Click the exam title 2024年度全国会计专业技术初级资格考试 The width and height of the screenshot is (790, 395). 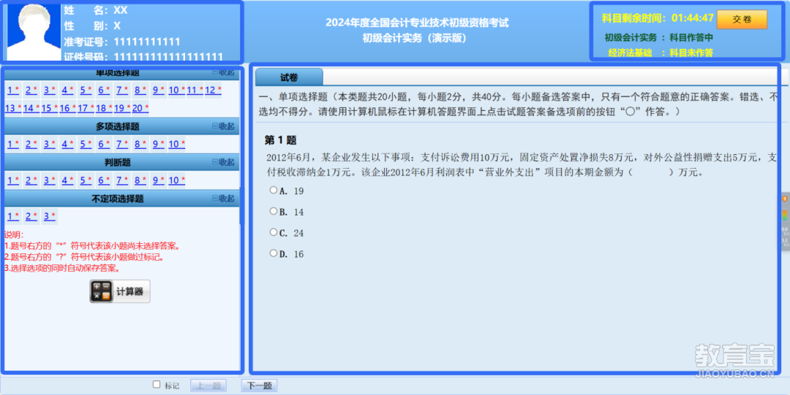pos(417,23)
